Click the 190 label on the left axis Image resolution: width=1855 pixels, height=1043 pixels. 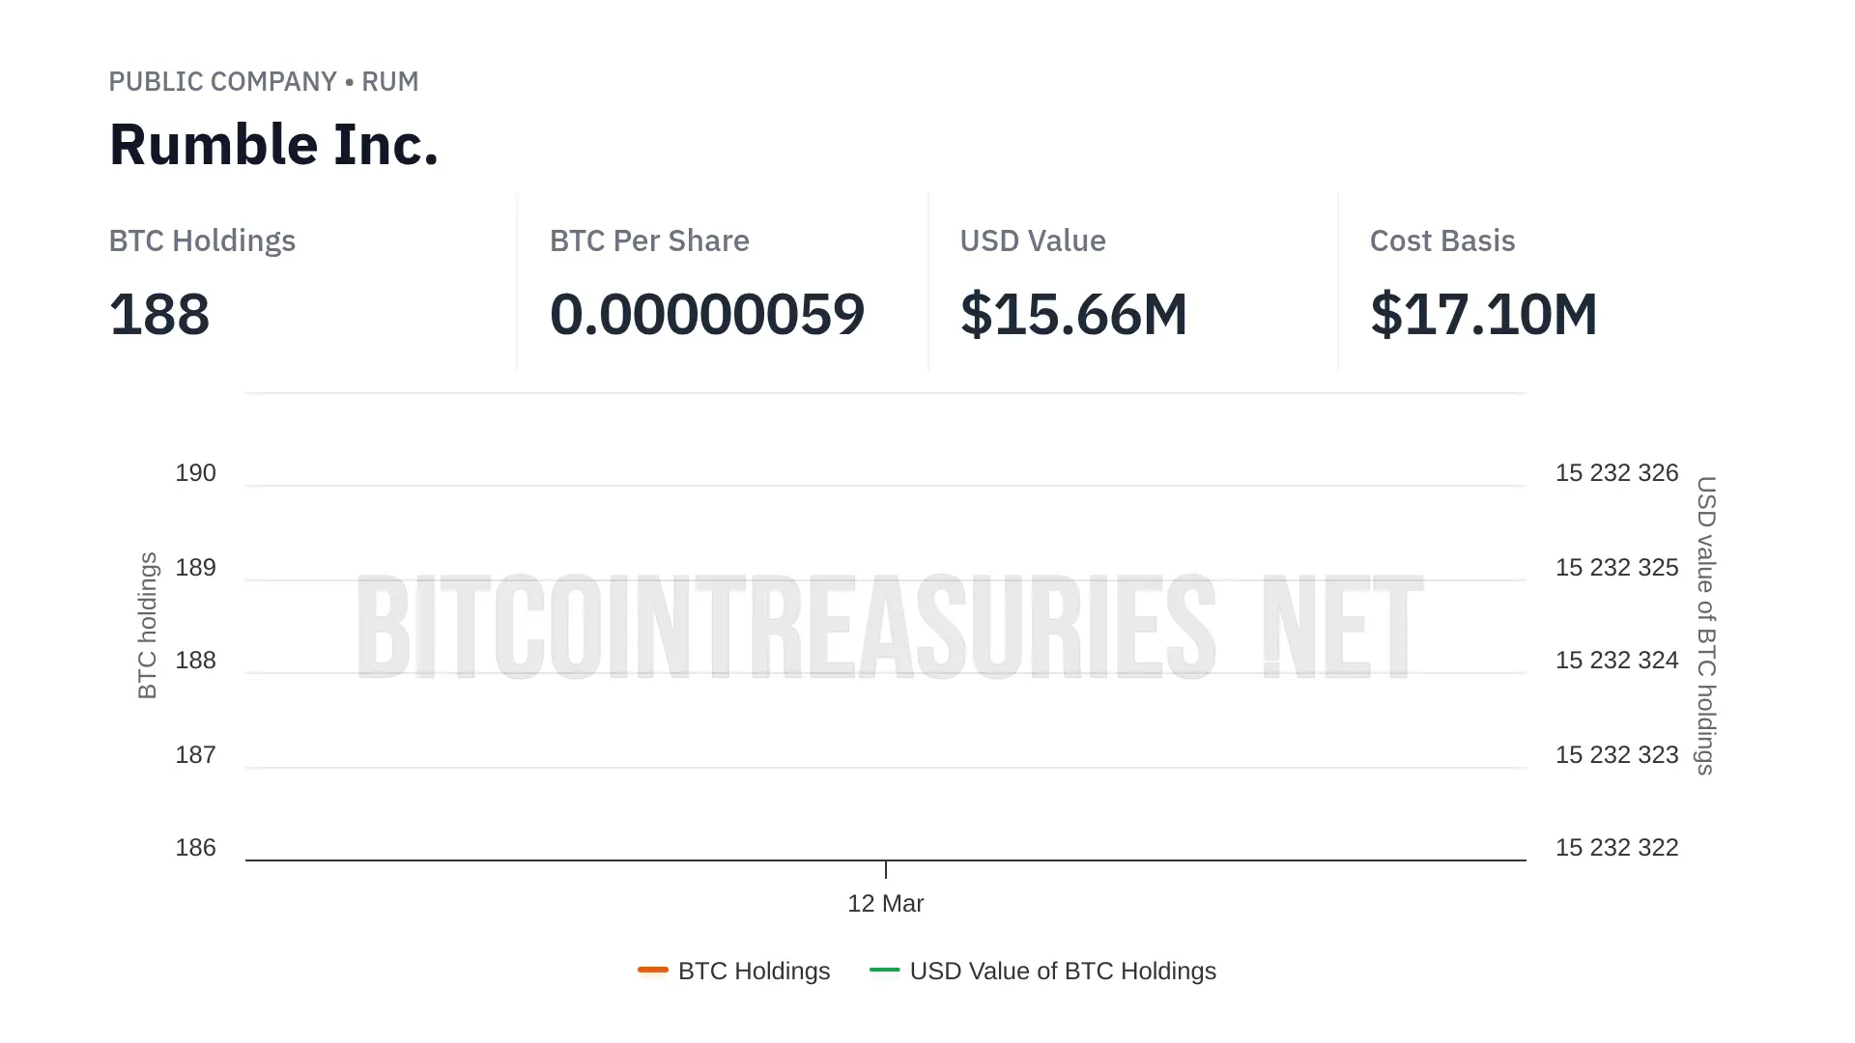(x=195, y=473)
